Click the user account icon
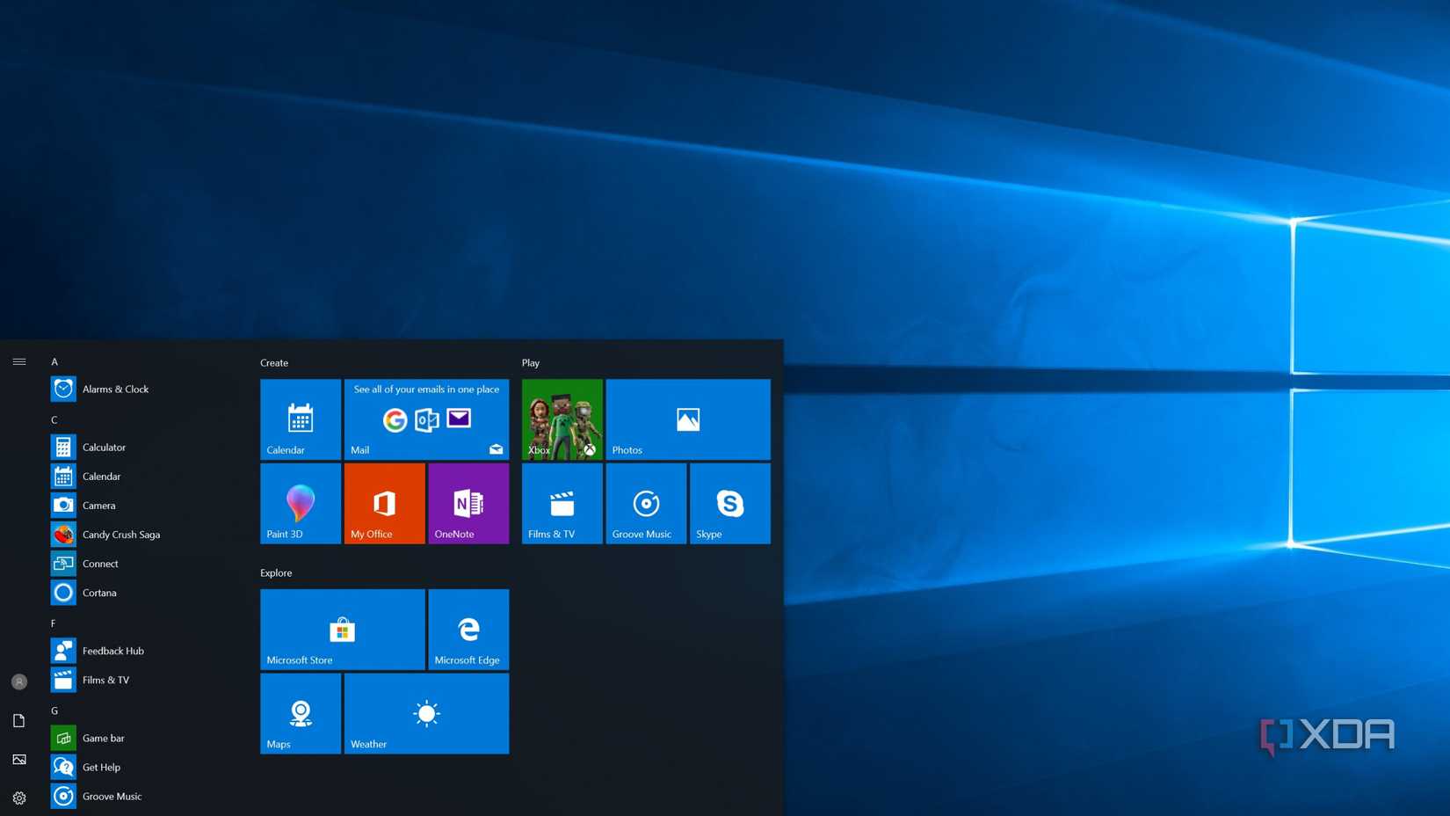Image resolution: width=1450 pixels, height=816 pixels. click(19, 681)
